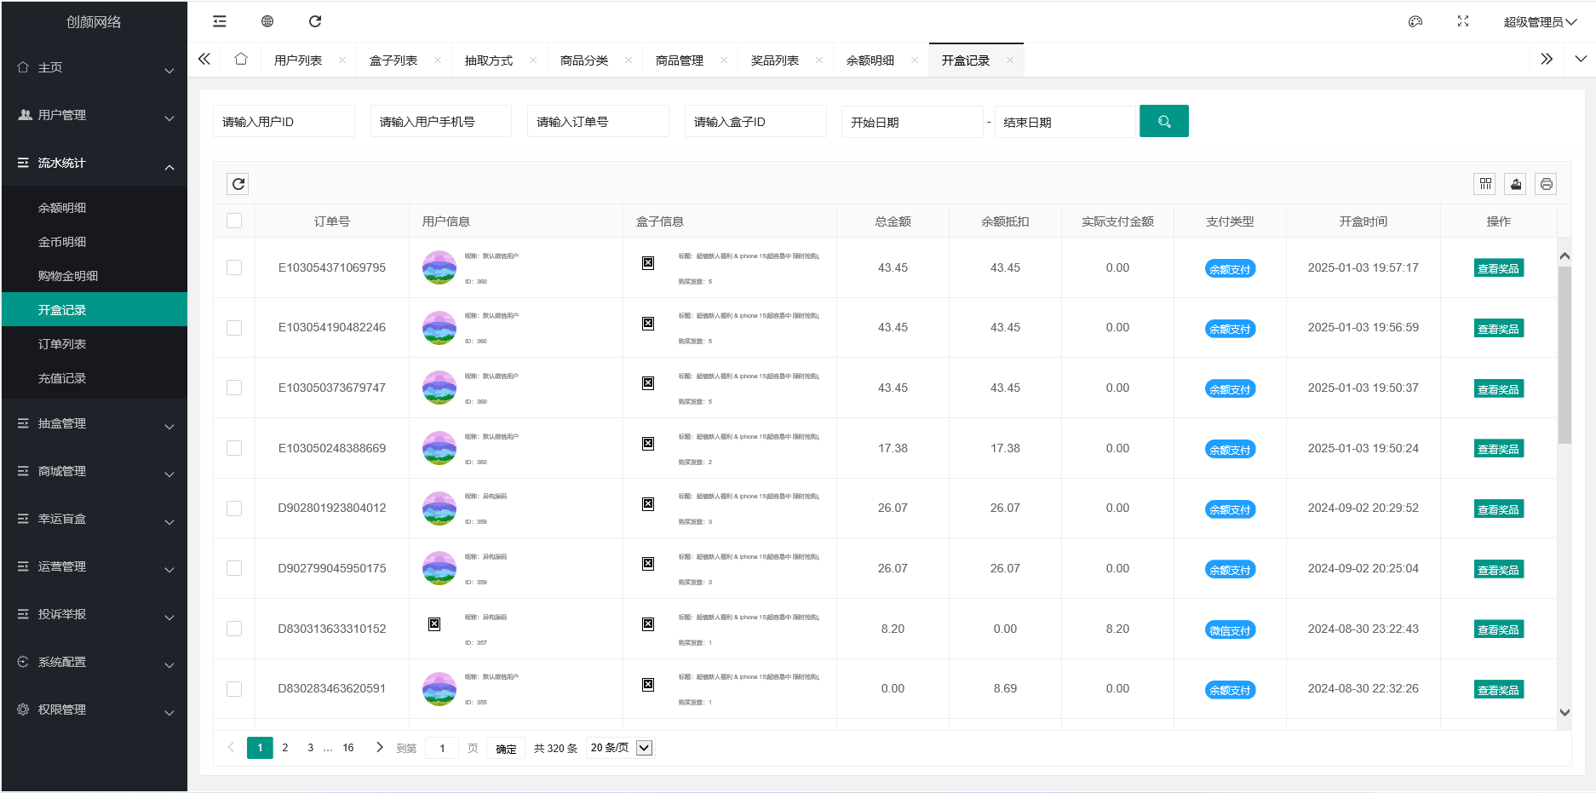Expand the 抽盒管理 sidebar menu

94,423
